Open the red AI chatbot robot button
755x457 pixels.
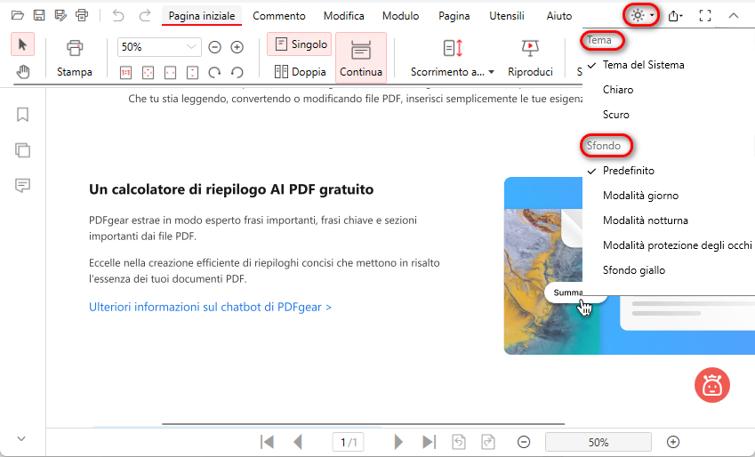[x=712, y=385]
